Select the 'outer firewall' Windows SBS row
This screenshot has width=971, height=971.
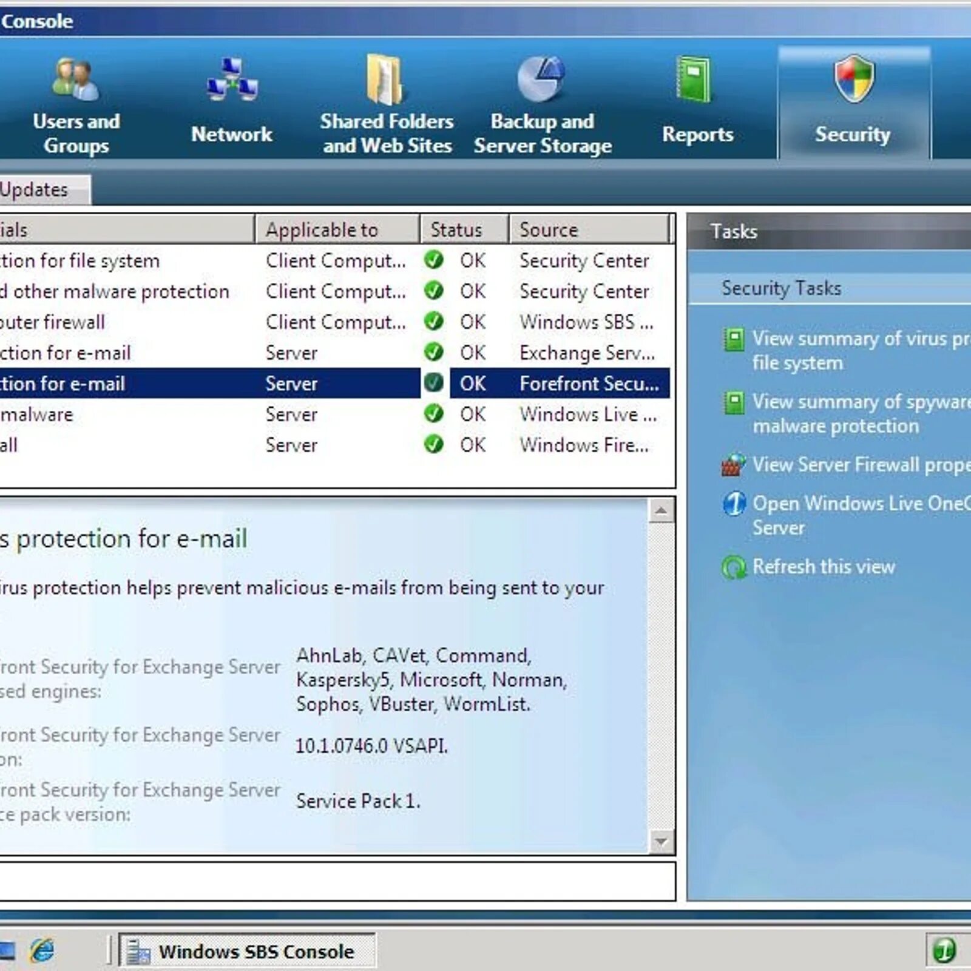(x=335, y=322)
